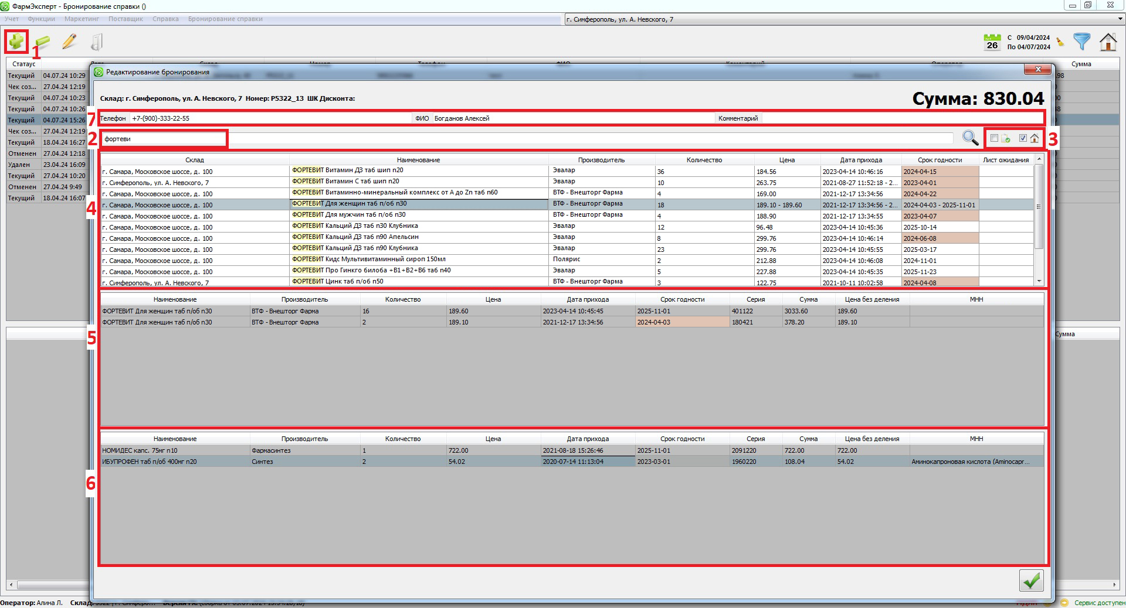
Task: Click the broom clear filter icon
Action: point(1060,42)
